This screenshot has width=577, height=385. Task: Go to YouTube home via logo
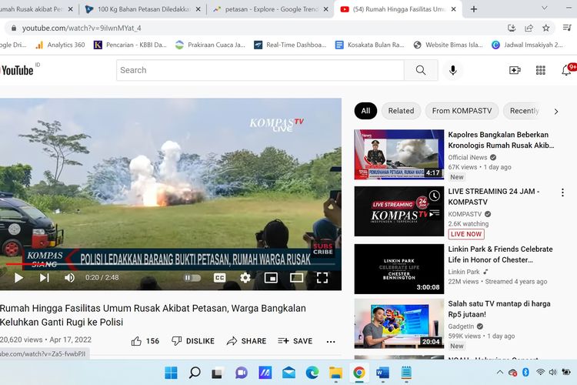pyautogui.click(x=17, y=70)
